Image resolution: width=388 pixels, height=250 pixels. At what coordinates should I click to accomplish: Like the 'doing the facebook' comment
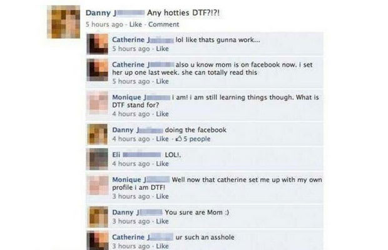tap(162, 139)
